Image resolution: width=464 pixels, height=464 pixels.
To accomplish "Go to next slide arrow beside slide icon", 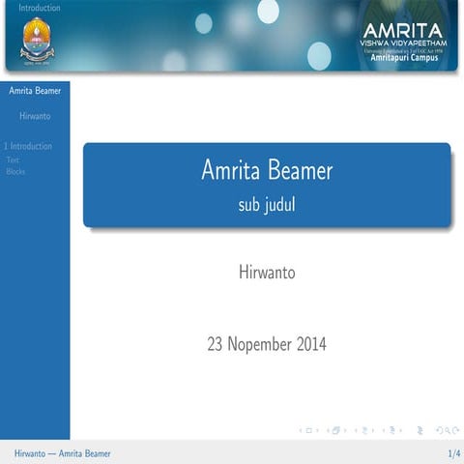I will click(317, 430).
